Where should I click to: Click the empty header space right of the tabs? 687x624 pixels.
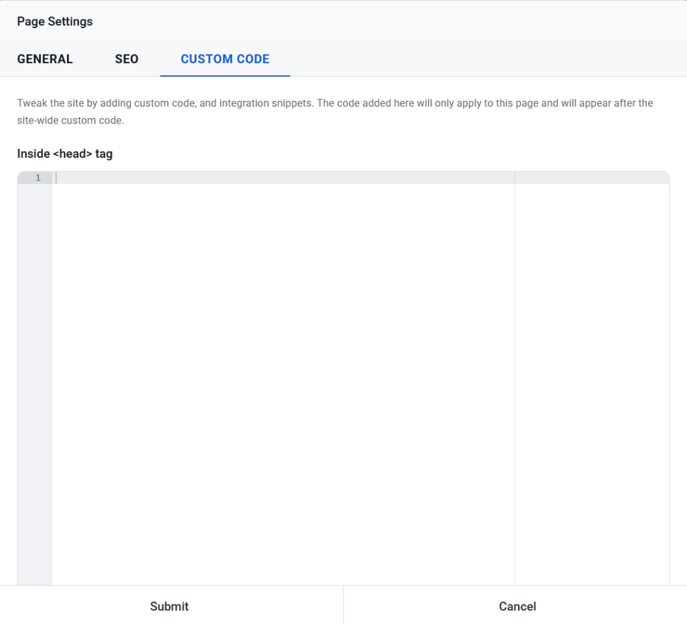point(483,59)
